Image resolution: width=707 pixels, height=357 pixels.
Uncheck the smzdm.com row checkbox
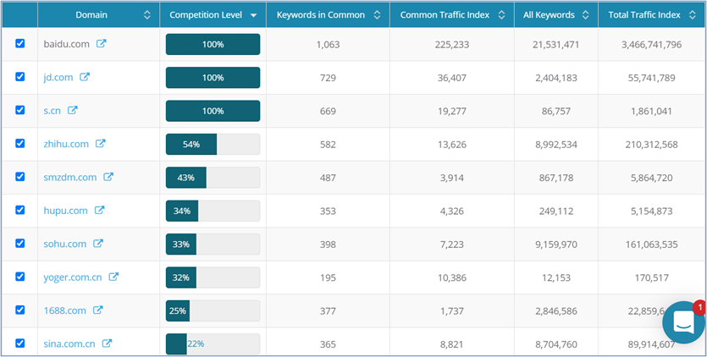tap(19, 177)
